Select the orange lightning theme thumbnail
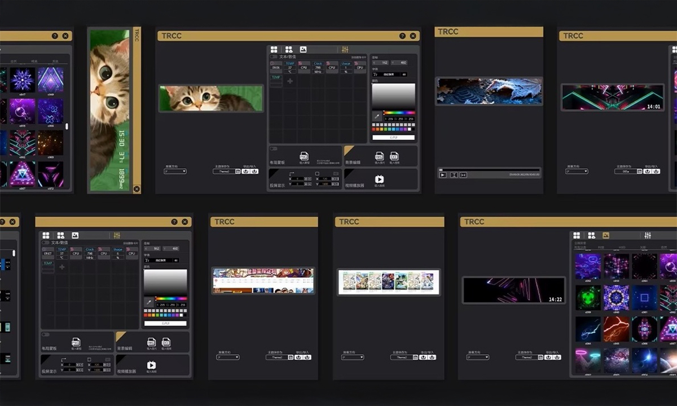677x406 pixels. click(x=616, y=328)
